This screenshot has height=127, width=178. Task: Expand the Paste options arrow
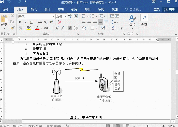click(x=5, y=28)
